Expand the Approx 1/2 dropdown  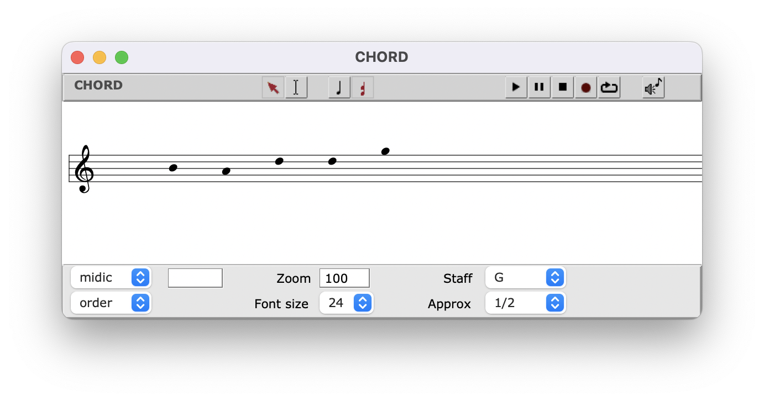[x=525, y=303]
